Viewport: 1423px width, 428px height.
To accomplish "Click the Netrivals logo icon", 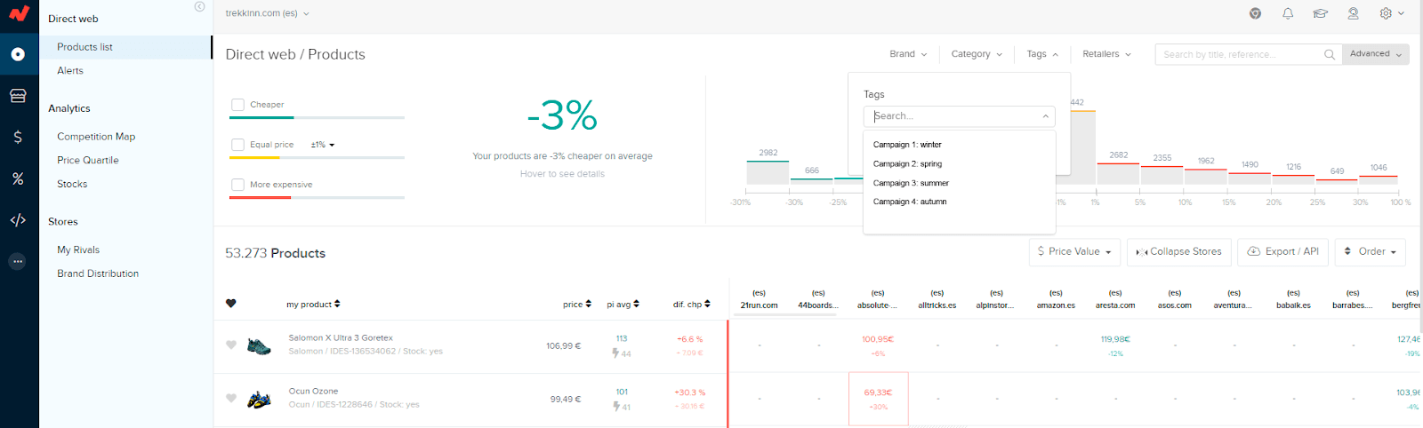I will (x=19, y=13).
